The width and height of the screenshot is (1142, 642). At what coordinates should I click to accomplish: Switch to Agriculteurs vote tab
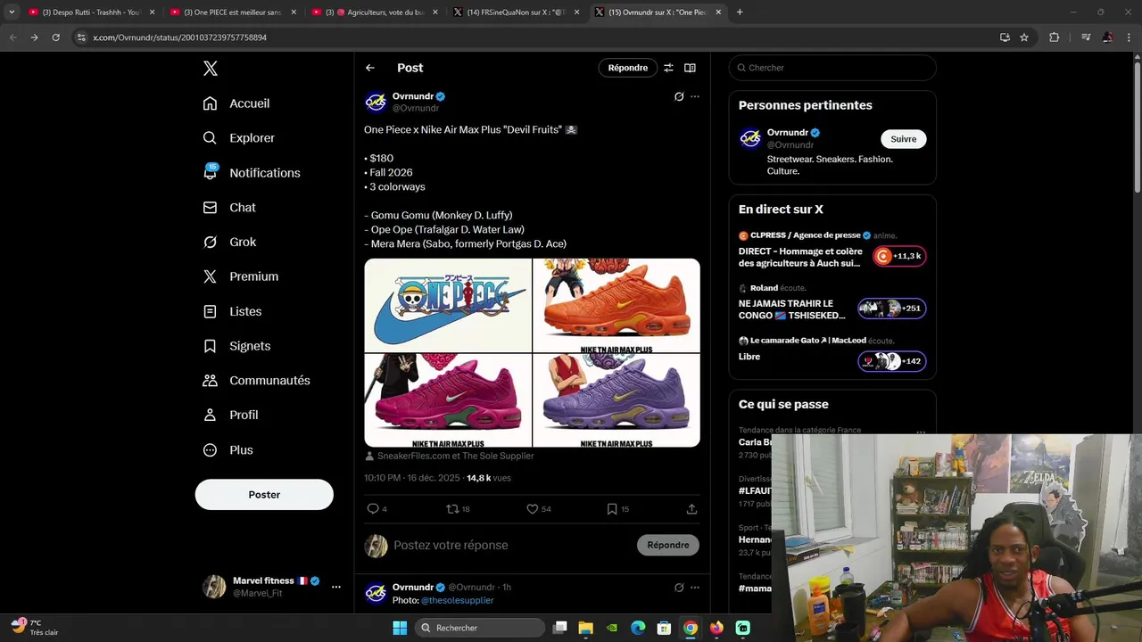click(375, 12)
